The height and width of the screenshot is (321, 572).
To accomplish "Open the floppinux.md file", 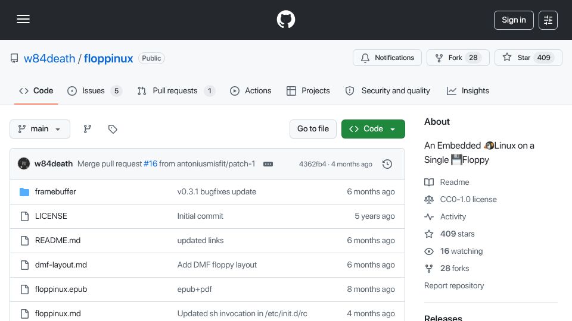I will click(x=58, y=314).
